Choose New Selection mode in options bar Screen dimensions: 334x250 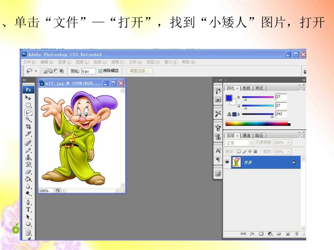pyautogui.click(x=45, y=71)
